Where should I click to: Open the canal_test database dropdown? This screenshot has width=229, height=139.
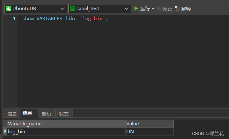[x=100, y=9]
